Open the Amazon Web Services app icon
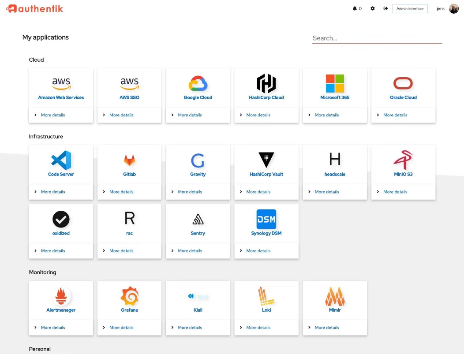The height and width of the screenshot is (354, 464). (61, 83)
